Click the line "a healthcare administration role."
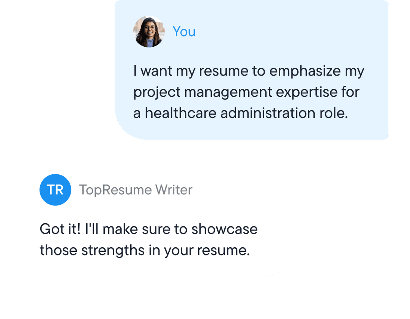This screenshot has width=410, height=319. [241, 113]
